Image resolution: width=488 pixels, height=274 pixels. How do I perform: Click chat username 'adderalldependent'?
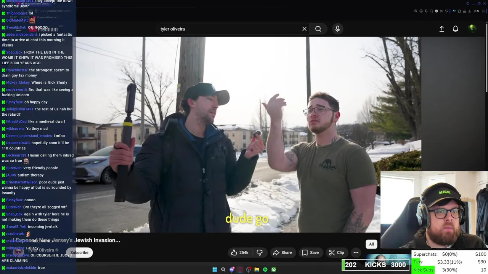(21, 34)
